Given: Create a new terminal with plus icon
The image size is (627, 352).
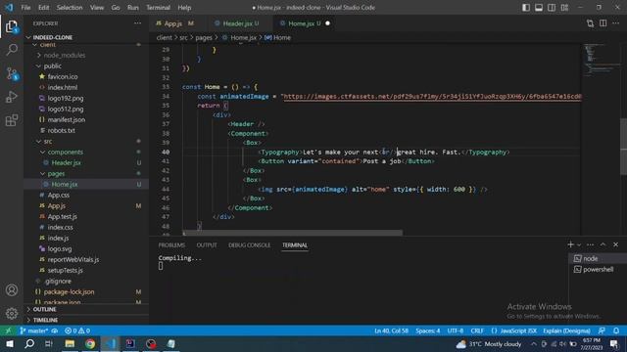Looking at the screenshot, I should [x=570, y=244].
